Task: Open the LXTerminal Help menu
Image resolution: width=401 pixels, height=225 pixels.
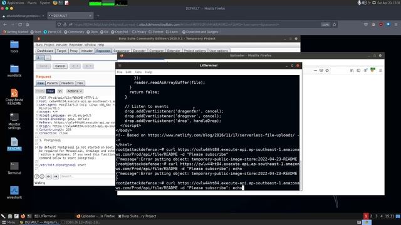Action: coord(148,72)
